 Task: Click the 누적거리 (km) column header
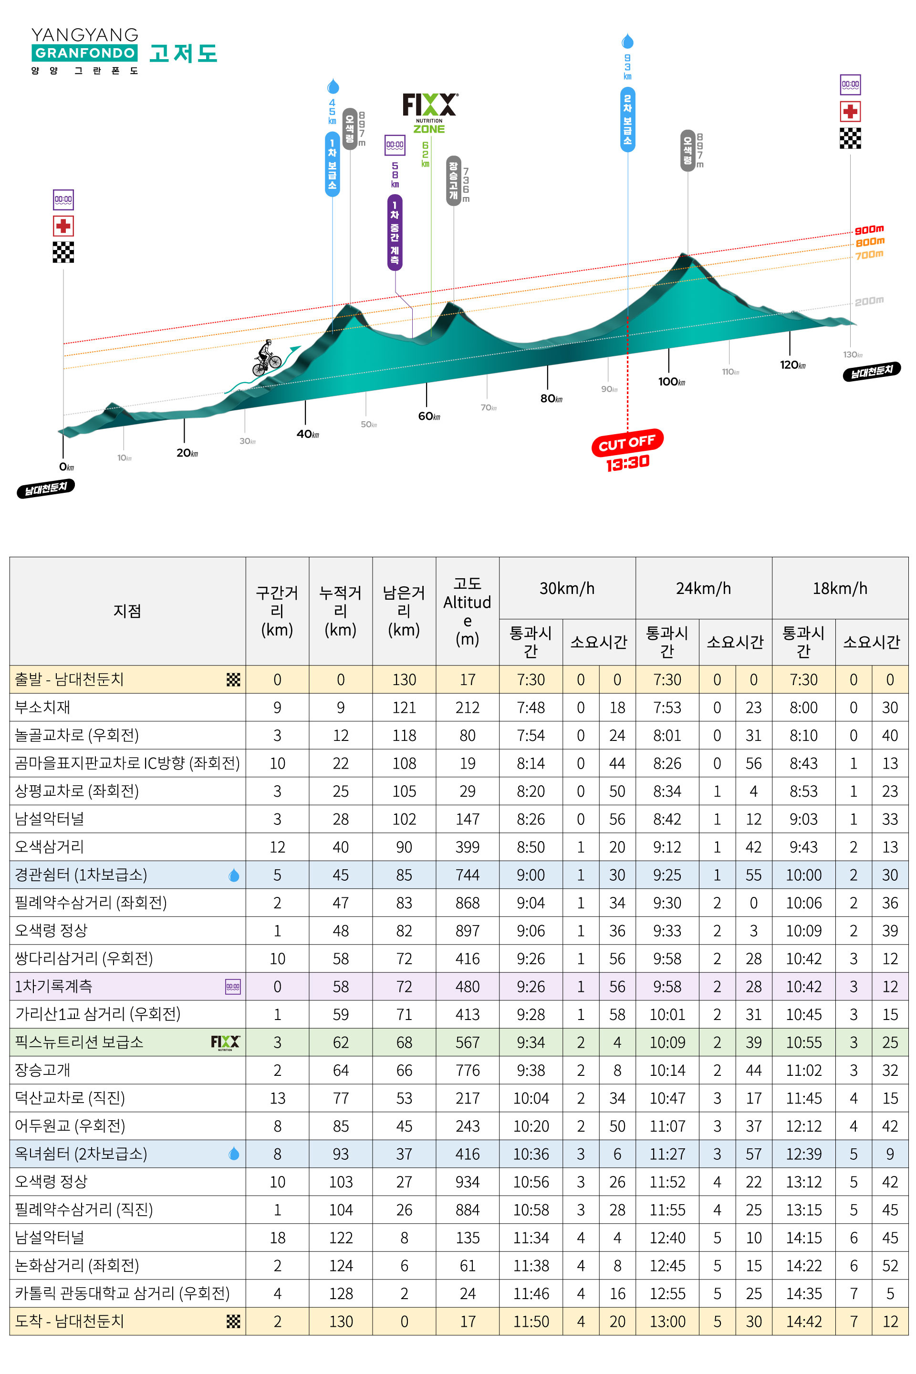341,611
